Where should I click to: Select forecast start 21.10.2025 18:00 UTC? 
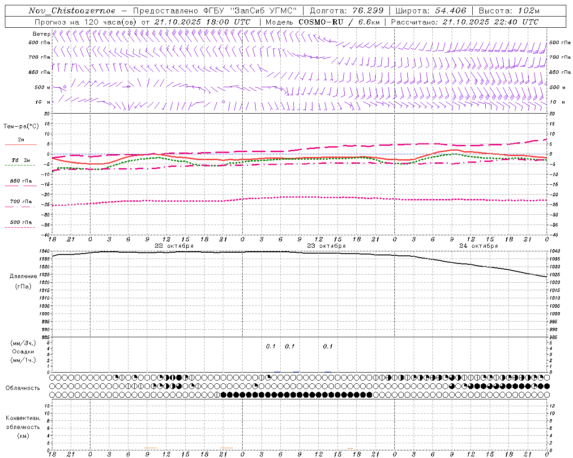(x=202, y=22)
